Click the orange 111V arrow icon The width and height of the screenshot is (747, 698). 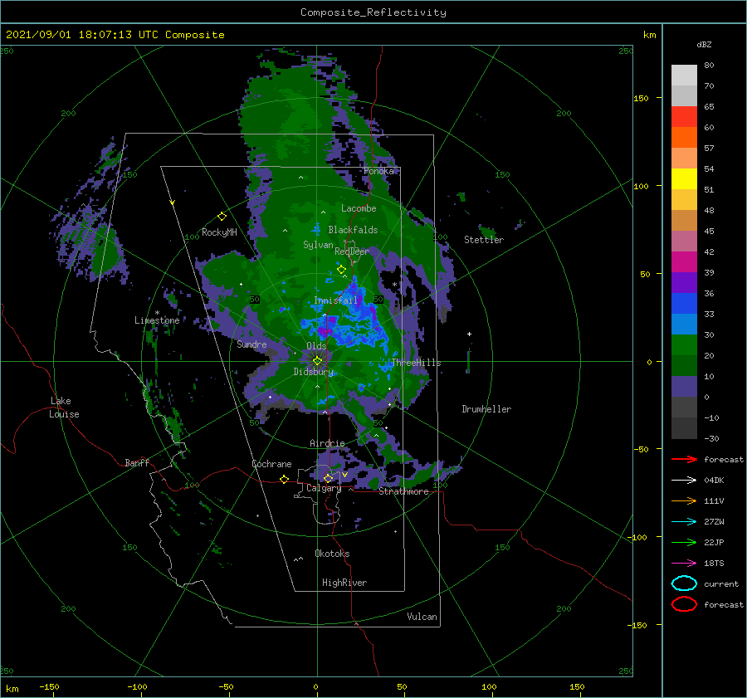pyautogui.click(x=684, y=500)
